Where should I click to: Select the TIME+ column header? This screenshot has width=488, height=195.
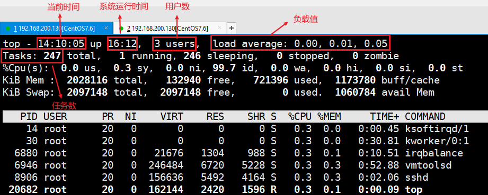click(384, 117)
